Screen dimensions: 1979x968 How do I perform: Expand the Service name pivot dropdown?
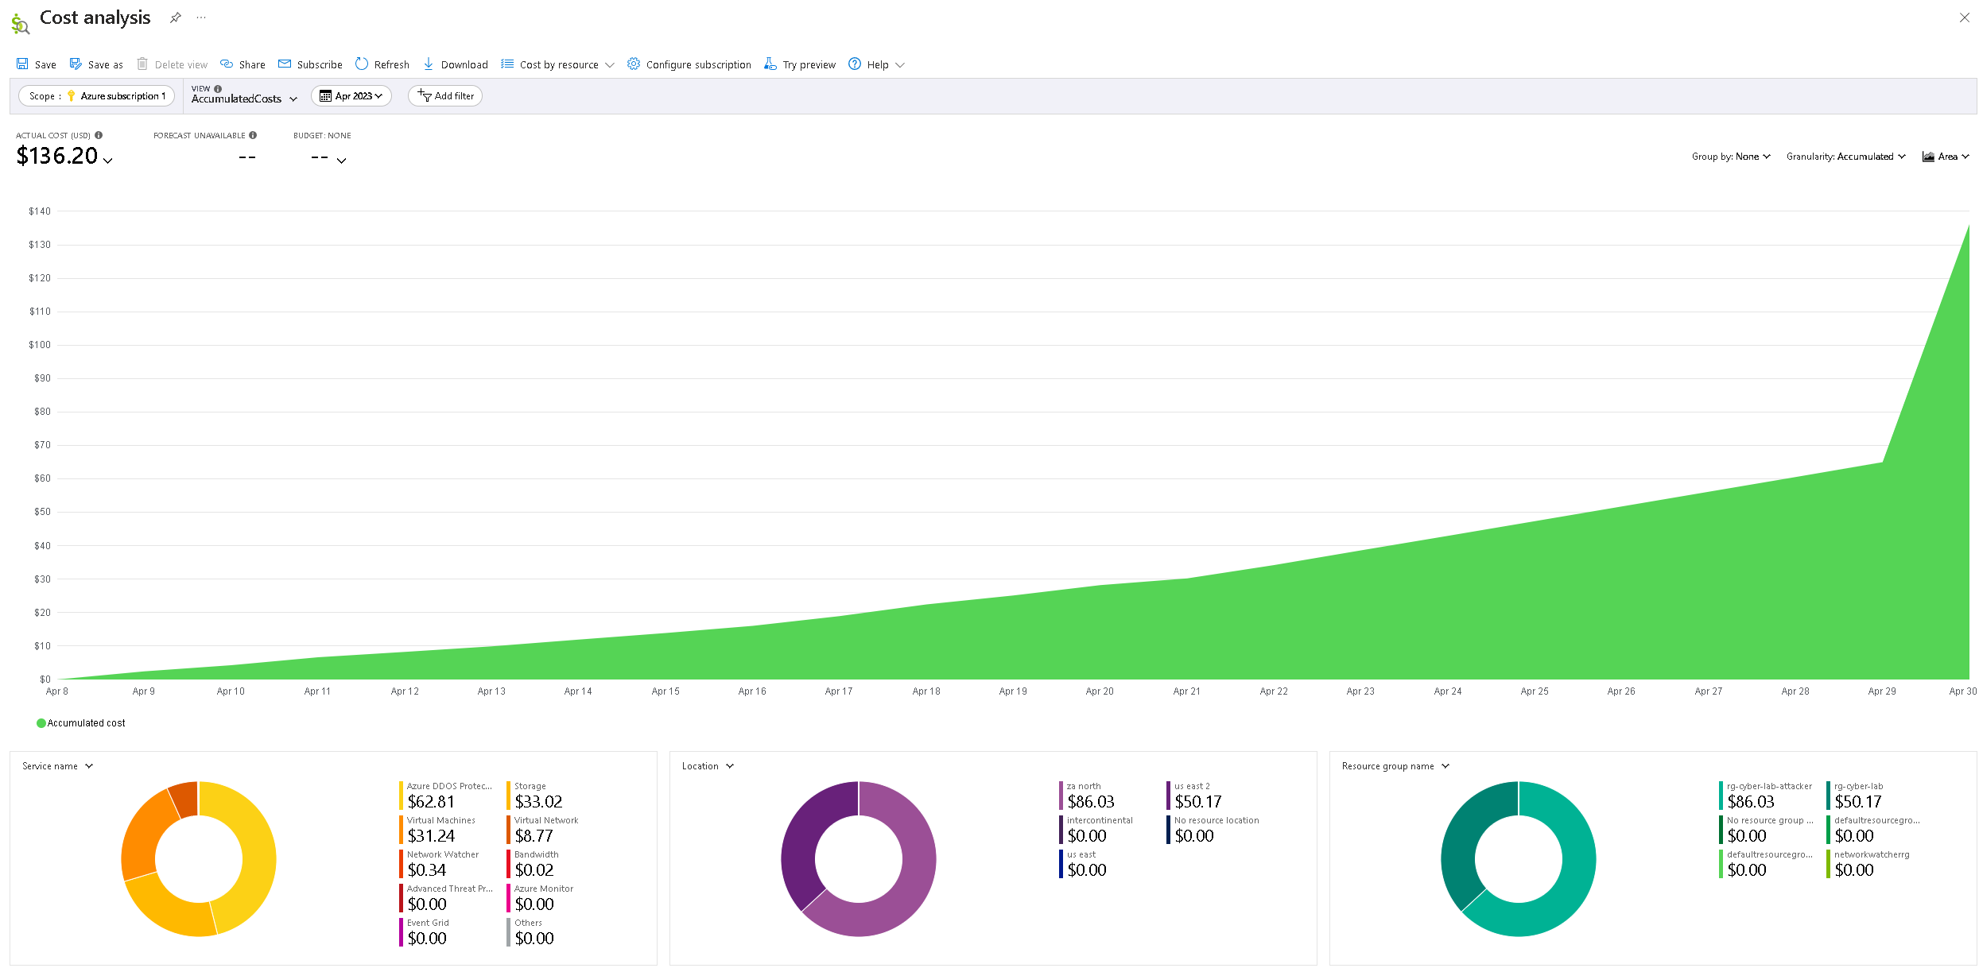58,766
